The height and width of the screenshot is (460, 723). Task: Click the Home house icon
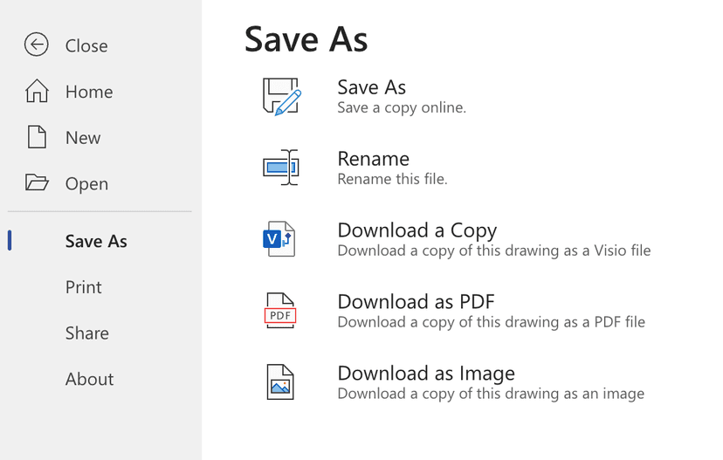point(37,91)
